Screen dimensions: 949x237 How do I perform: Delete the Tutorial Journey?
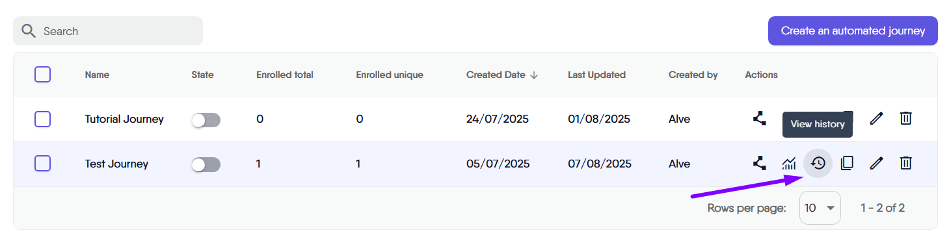click(x=905, y=119)
